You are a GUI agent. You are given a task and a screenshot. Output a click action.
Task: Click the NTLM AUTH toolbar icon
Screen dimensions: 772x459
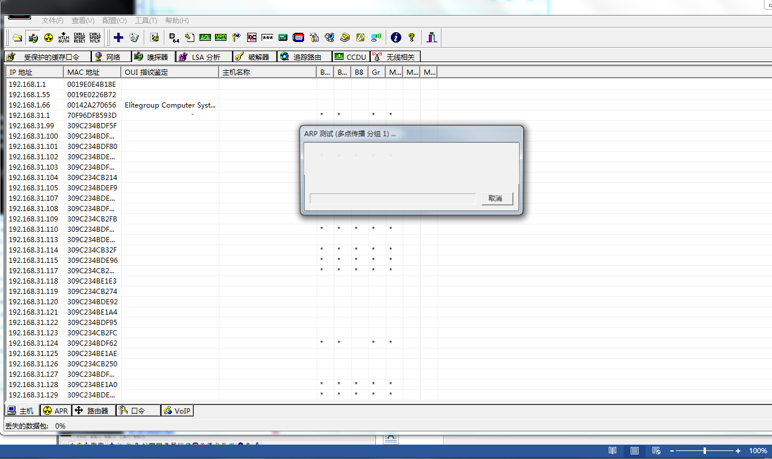coord(64,37)
